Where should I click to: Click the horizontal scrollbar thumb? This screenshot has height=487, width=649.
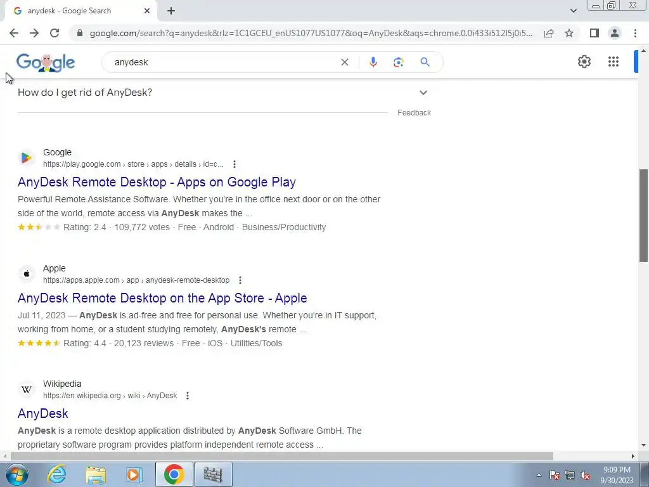pos(281,456)
